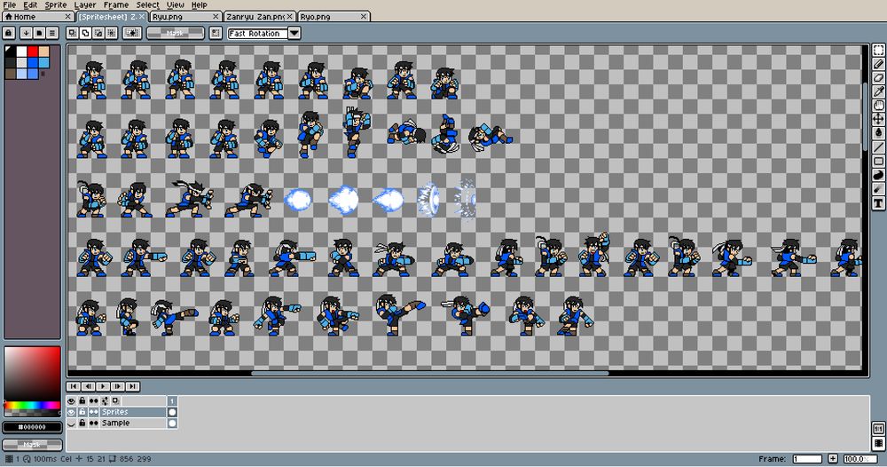
Task: Toggle continuous mode on the Sample layer
Action: point(94,423)
